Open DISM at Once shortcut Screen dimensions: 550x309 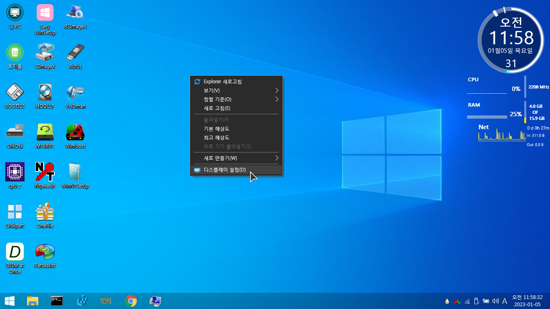(15, 258)
